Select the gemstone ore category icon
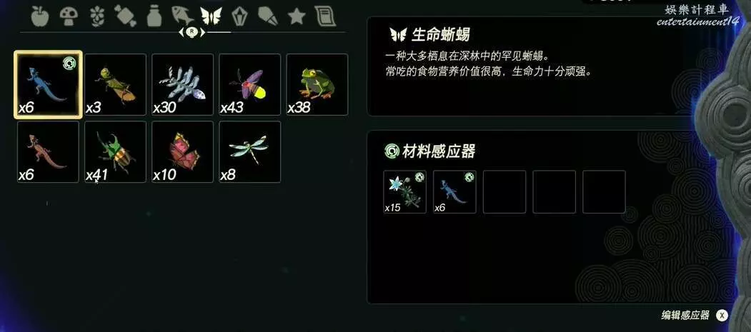This screenshot has width=751, height=332. 239,16
